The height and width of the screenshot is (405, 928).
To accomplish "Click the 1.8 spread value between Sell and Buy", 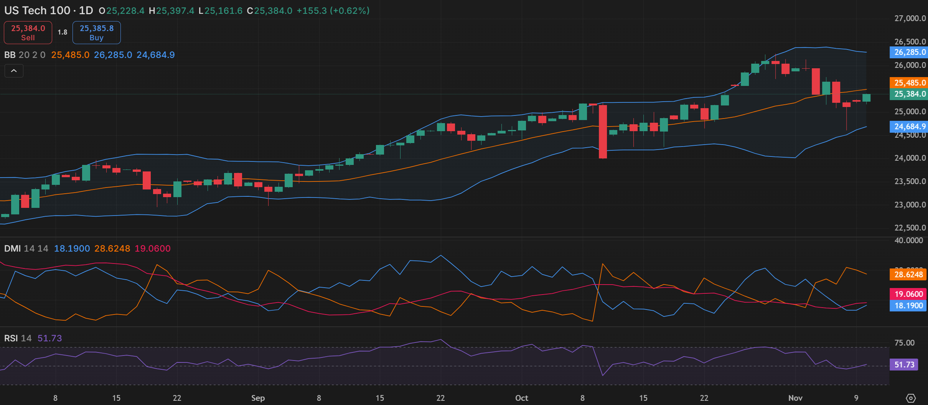I will click(63, 32).
